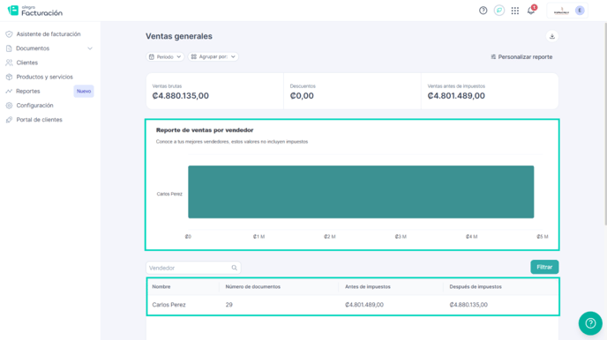Click the Filtrar button
This screenshot has height=340, width=607.
coord(544,267)
